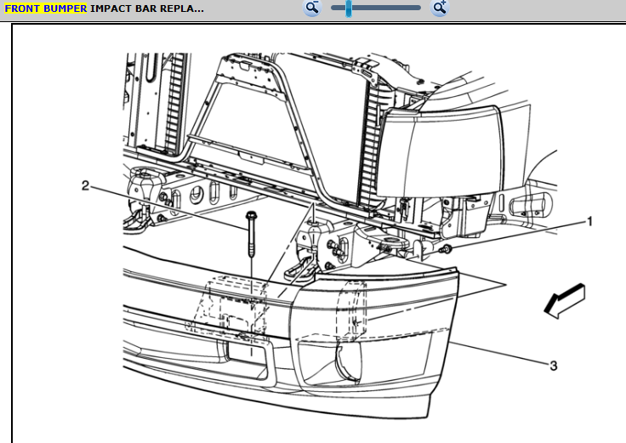Viewport: 626px width, 443px height.
Task: Click the zoom level slider handle
Action: click(349, 8)
